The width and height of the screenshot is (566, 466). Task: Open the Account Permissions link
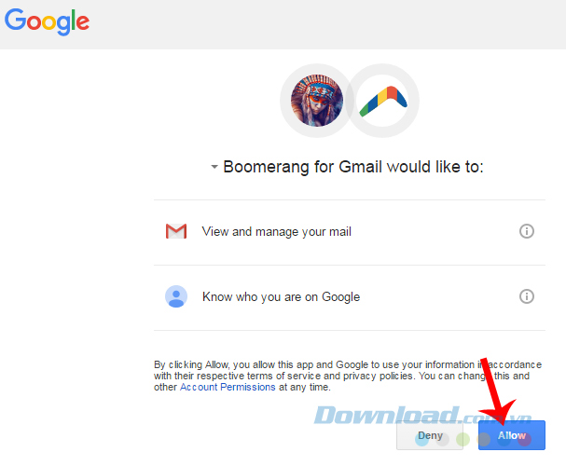(228, 387)
